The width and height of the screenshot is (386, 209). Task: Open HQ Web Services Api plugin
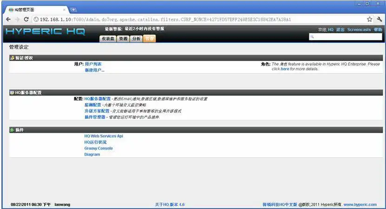tap(104, 136)
